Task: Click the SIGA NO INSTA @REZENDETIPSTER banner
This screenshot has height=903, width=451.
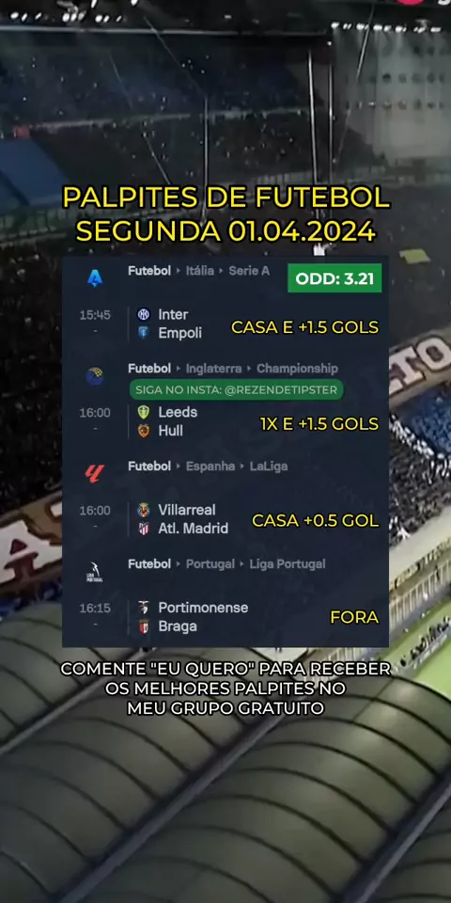Action: click(x=237, y=389)
